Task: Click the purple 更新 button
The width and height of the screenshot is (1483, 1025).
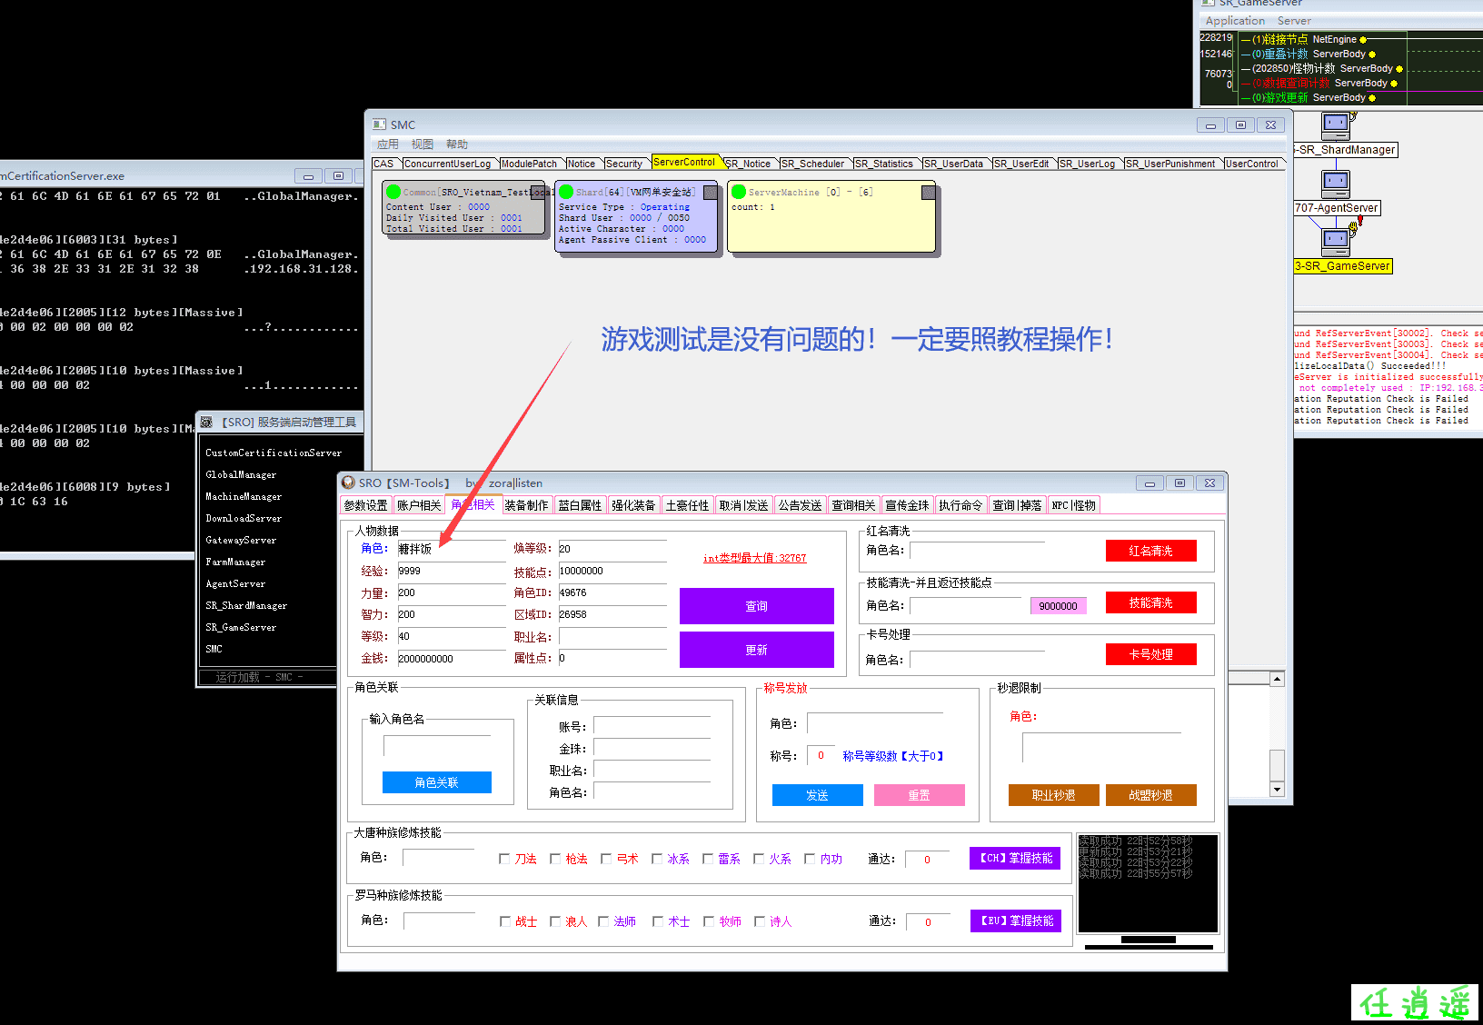Action: coord(757,650)
